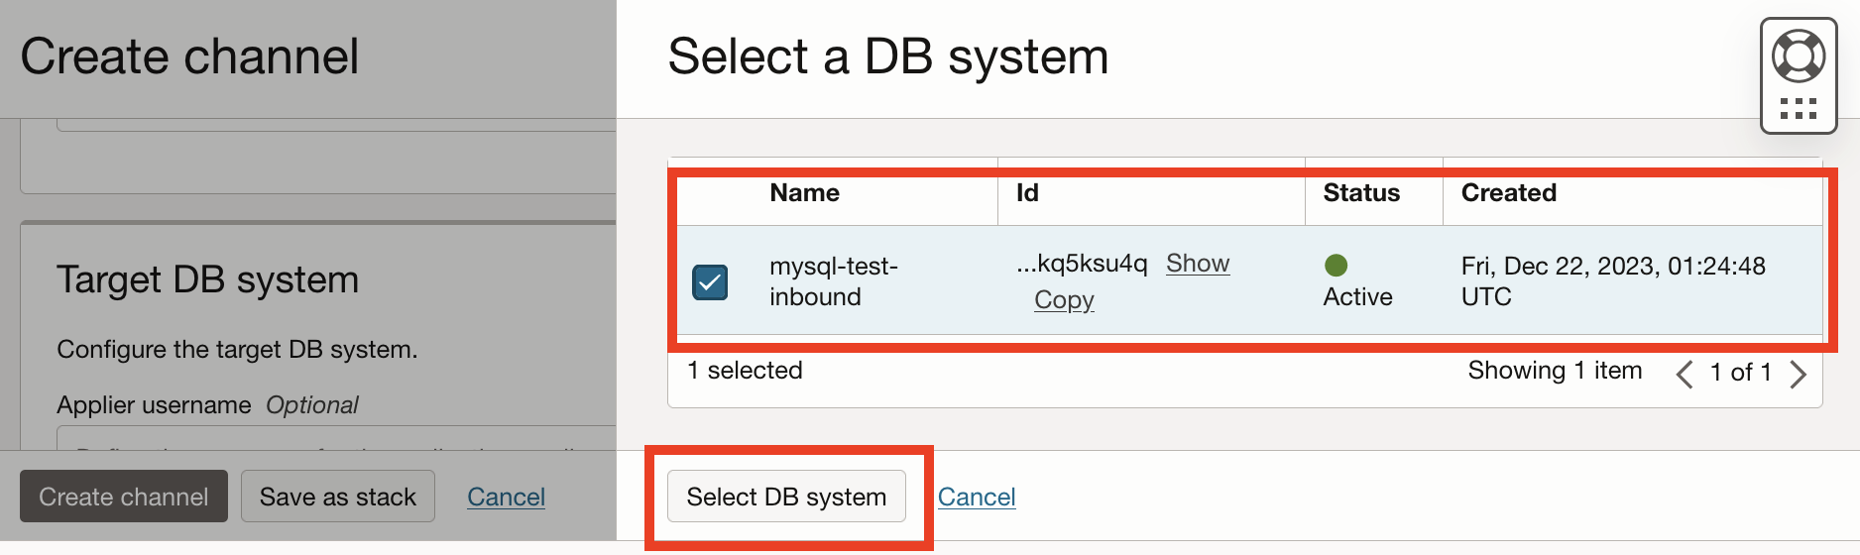The image size is (1860, 555).
Task: Cancel the Select a DB system panel
Action: click(977, 497)
